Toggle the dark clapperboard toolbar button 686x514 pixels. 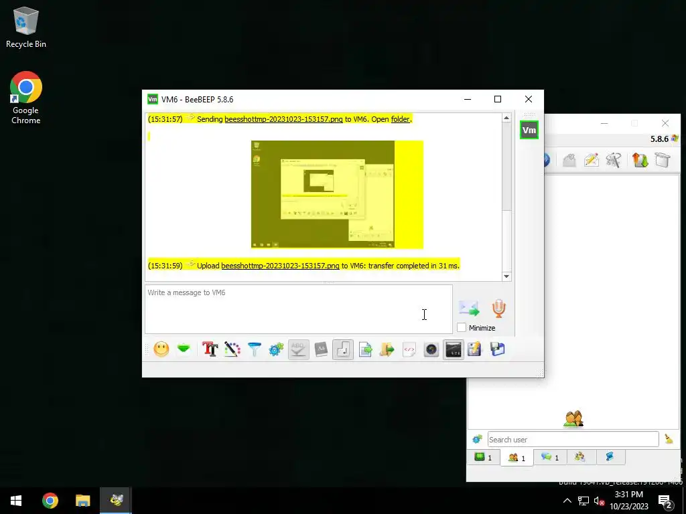pyautogui.click(x=454, y=349)
